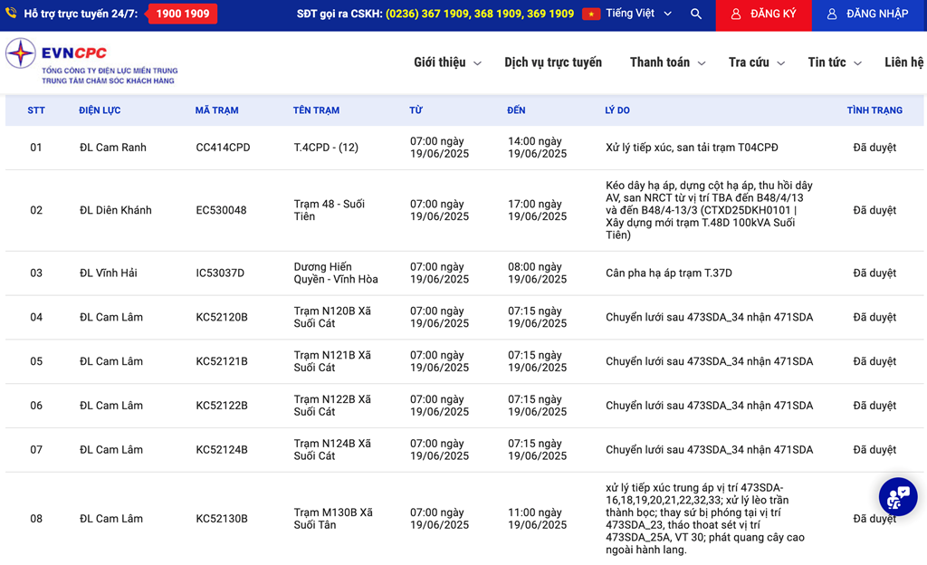Screen dimensions: 927x565
Task: Click the STT column header
Action: [36, 110]
